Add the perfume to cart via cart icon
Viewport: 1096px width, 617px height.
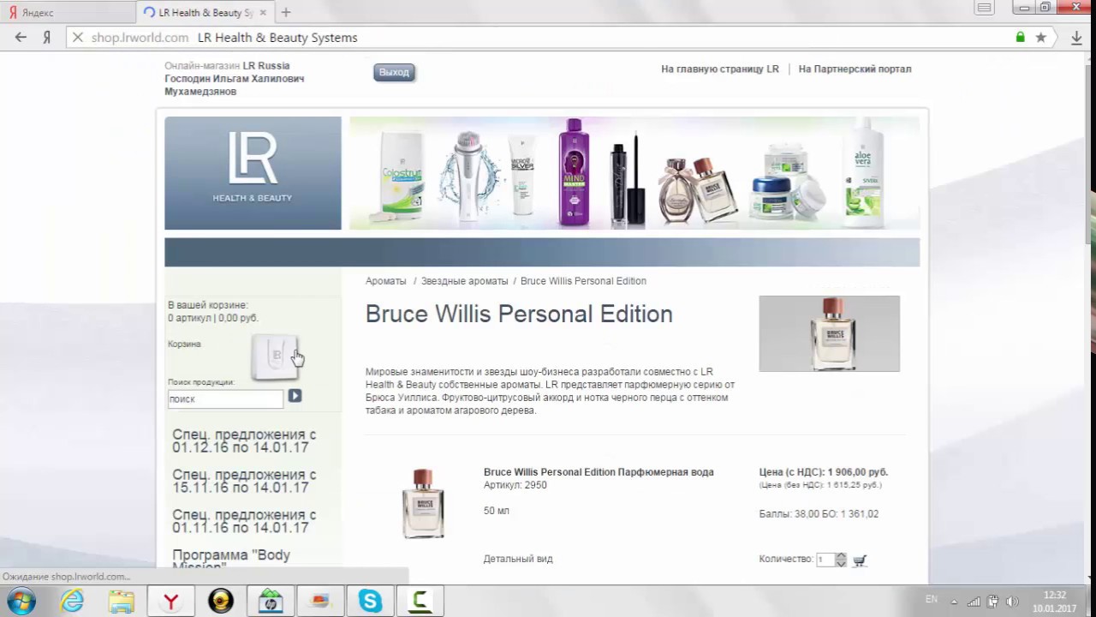click(x=860, y=560)
